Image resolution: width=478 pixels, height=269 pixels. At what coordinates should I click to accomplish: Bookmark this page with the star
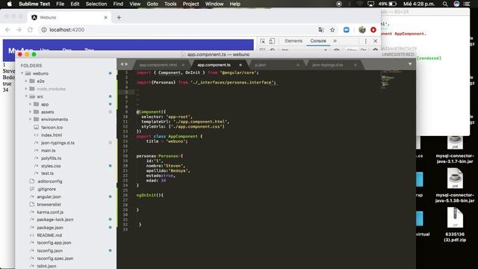pyautogui.click(x=332, y=30)
